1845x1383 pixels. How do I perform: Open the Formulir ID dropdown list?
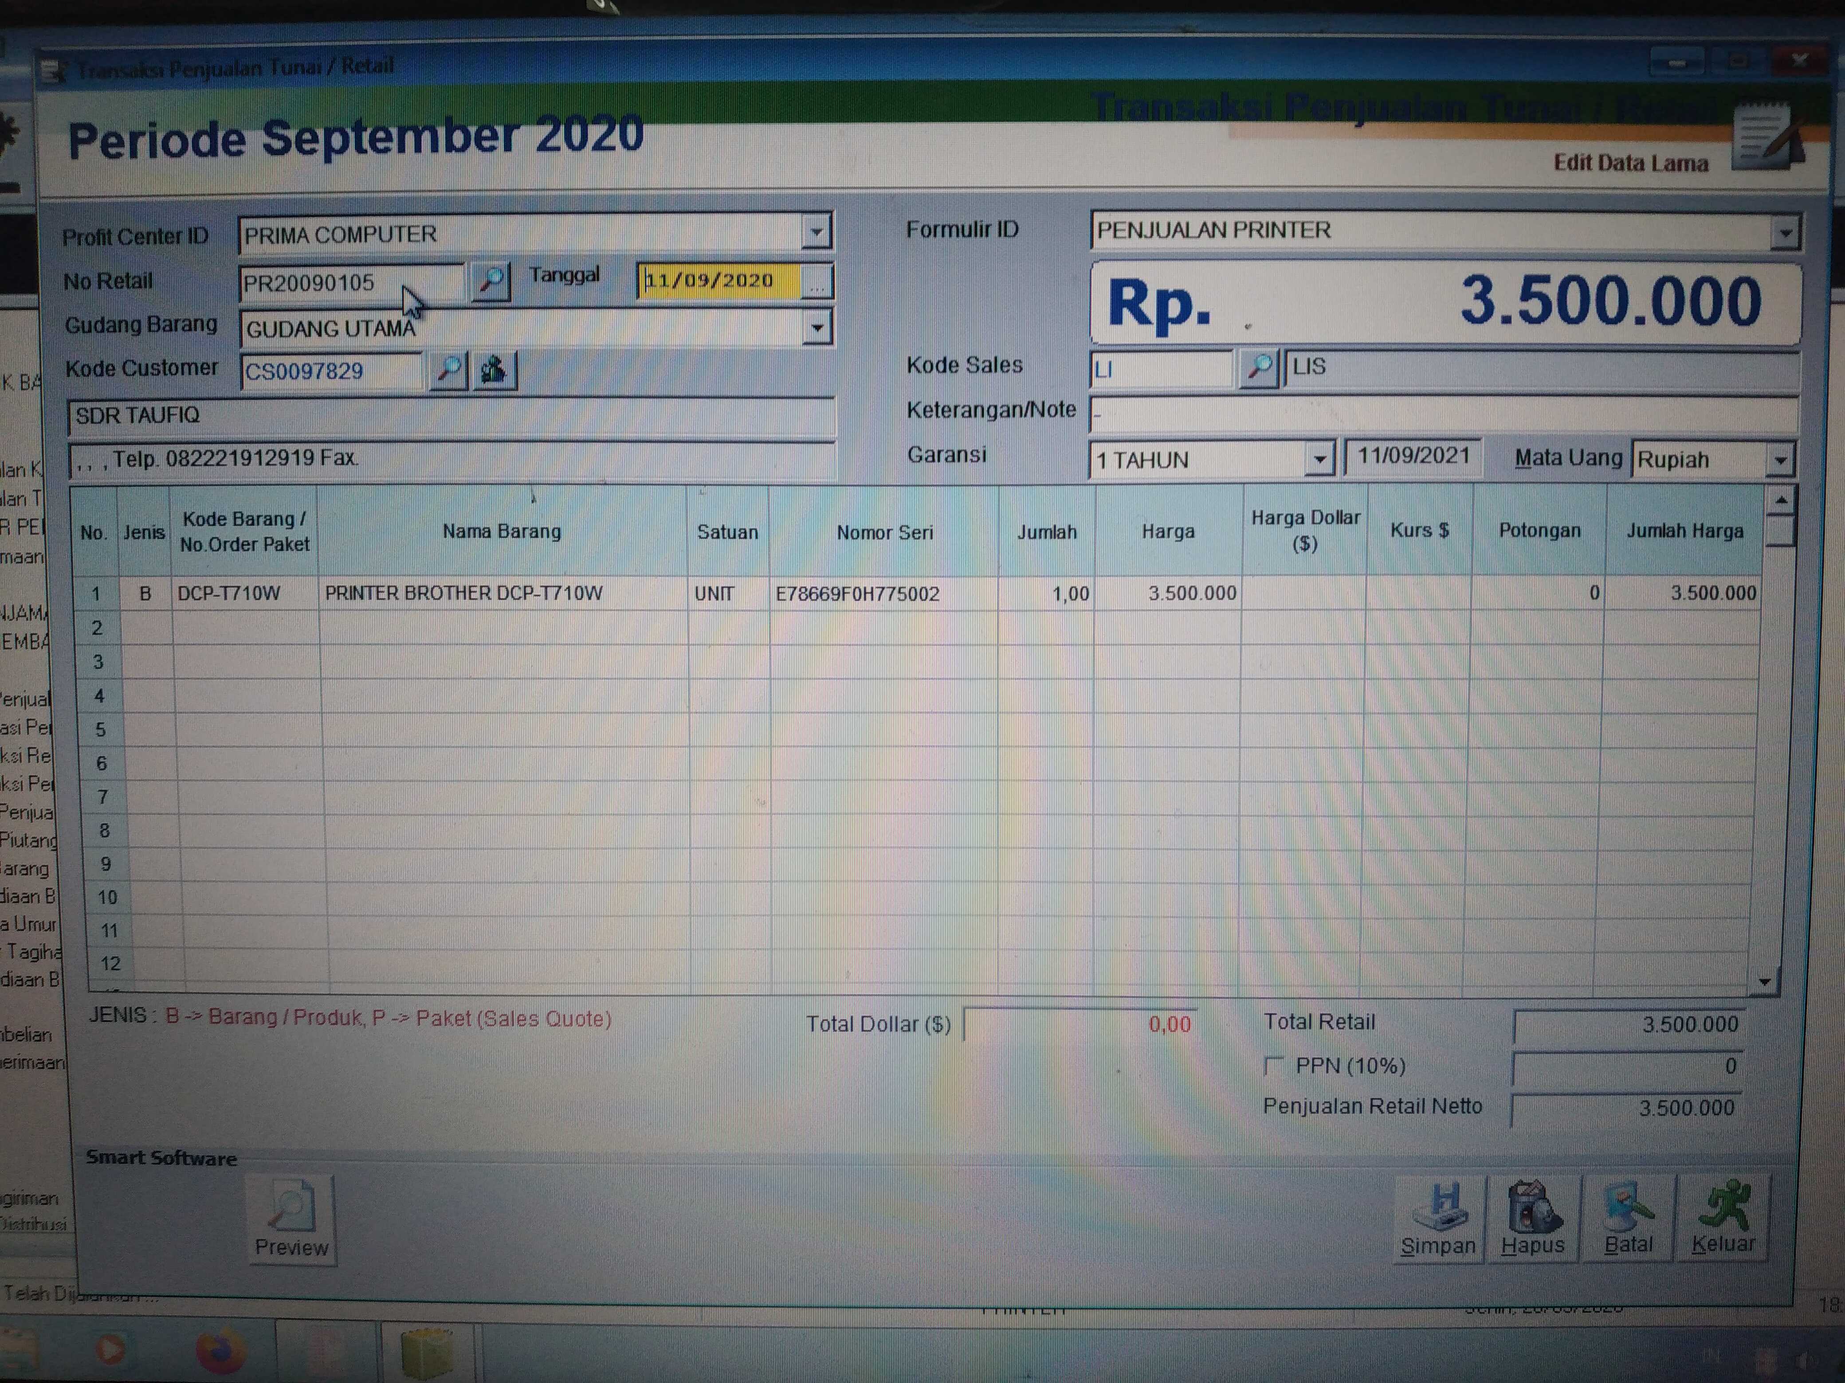(1784, 233)
